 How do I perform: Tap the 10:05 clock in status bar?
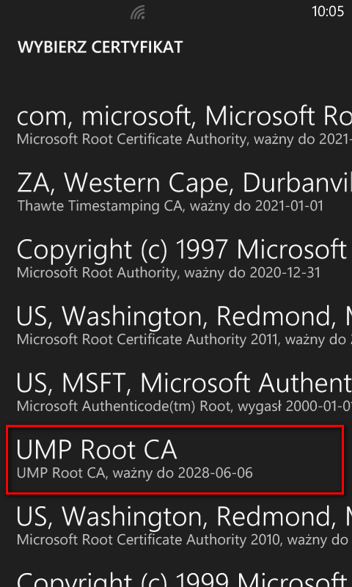click(x=328, y=12)
